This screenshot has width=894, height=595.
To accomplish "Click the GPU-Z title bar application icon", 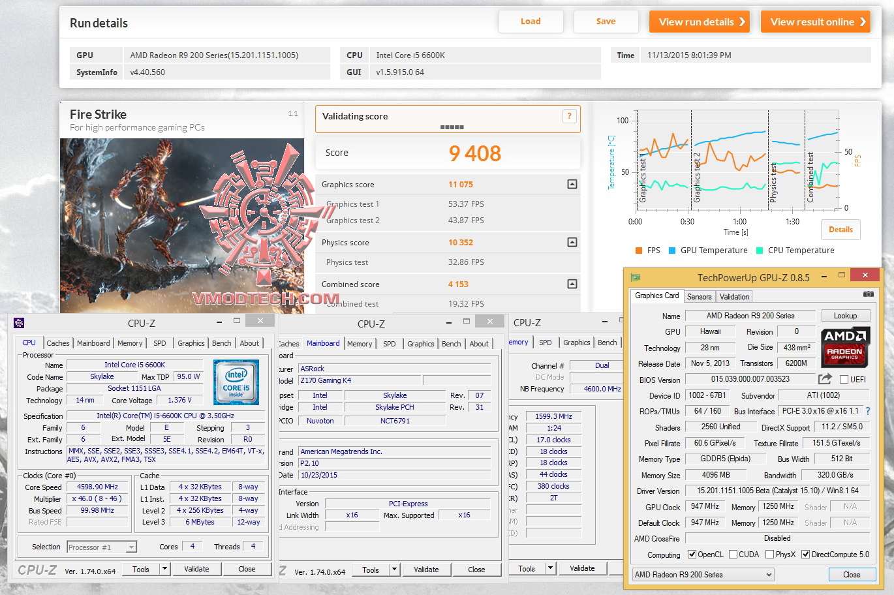I will click(x=636, y=277).
